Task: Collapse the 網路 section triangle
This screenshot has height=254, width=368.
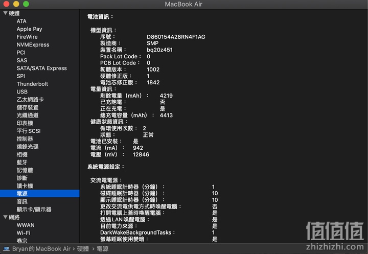Action: click(5, 217)
